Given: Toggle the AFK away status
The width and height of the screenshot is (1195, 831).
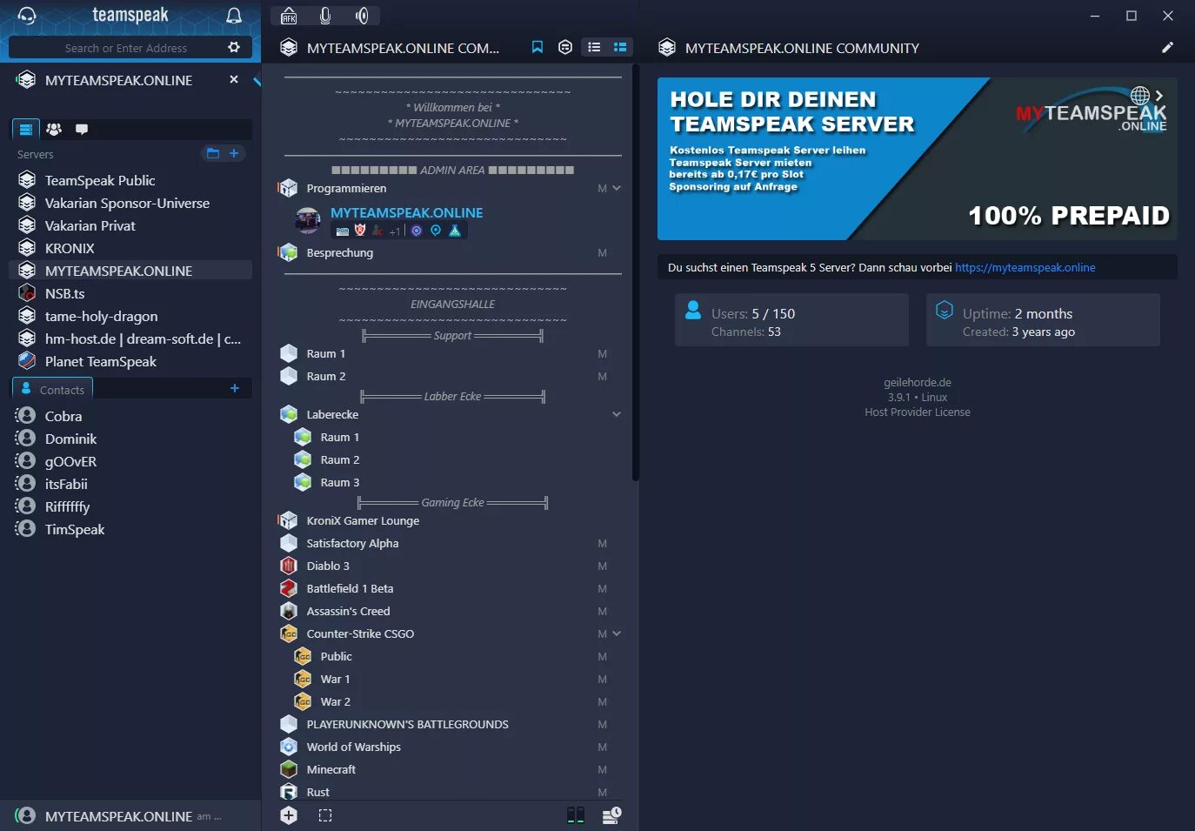Looking at the screenshot, I should click(x=289, y=16).
